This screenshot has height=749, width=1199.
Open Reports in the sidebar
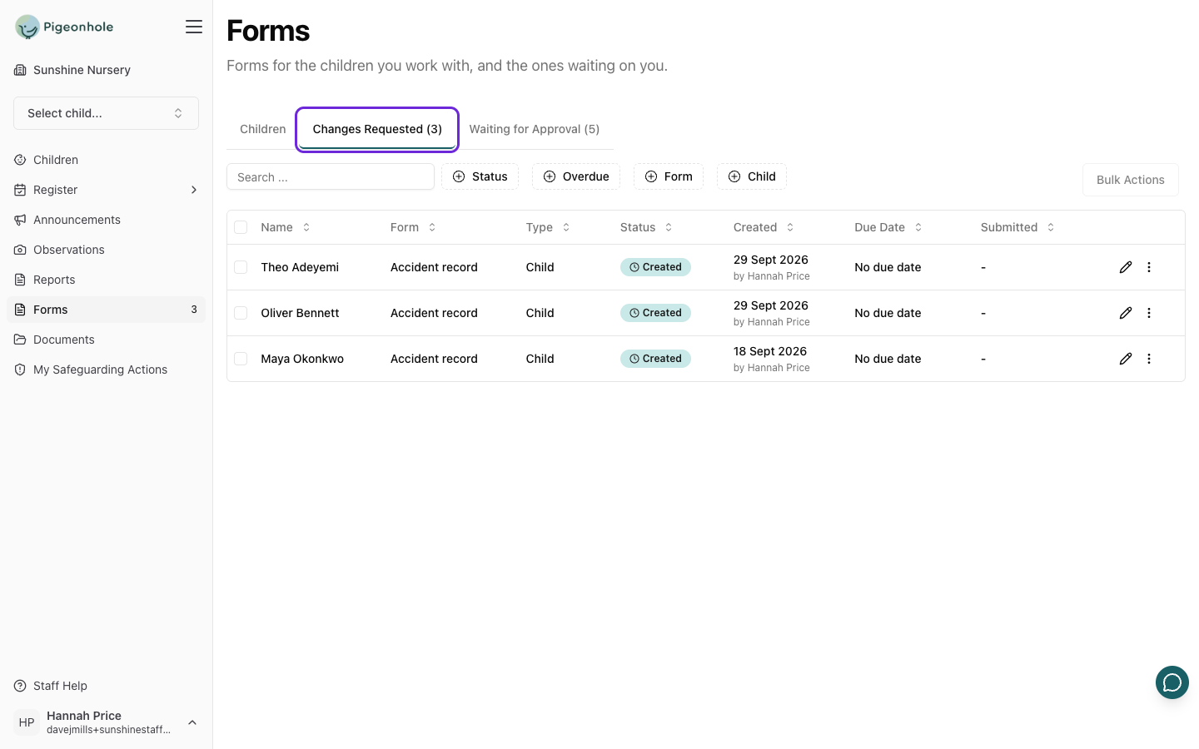[106, 280]
